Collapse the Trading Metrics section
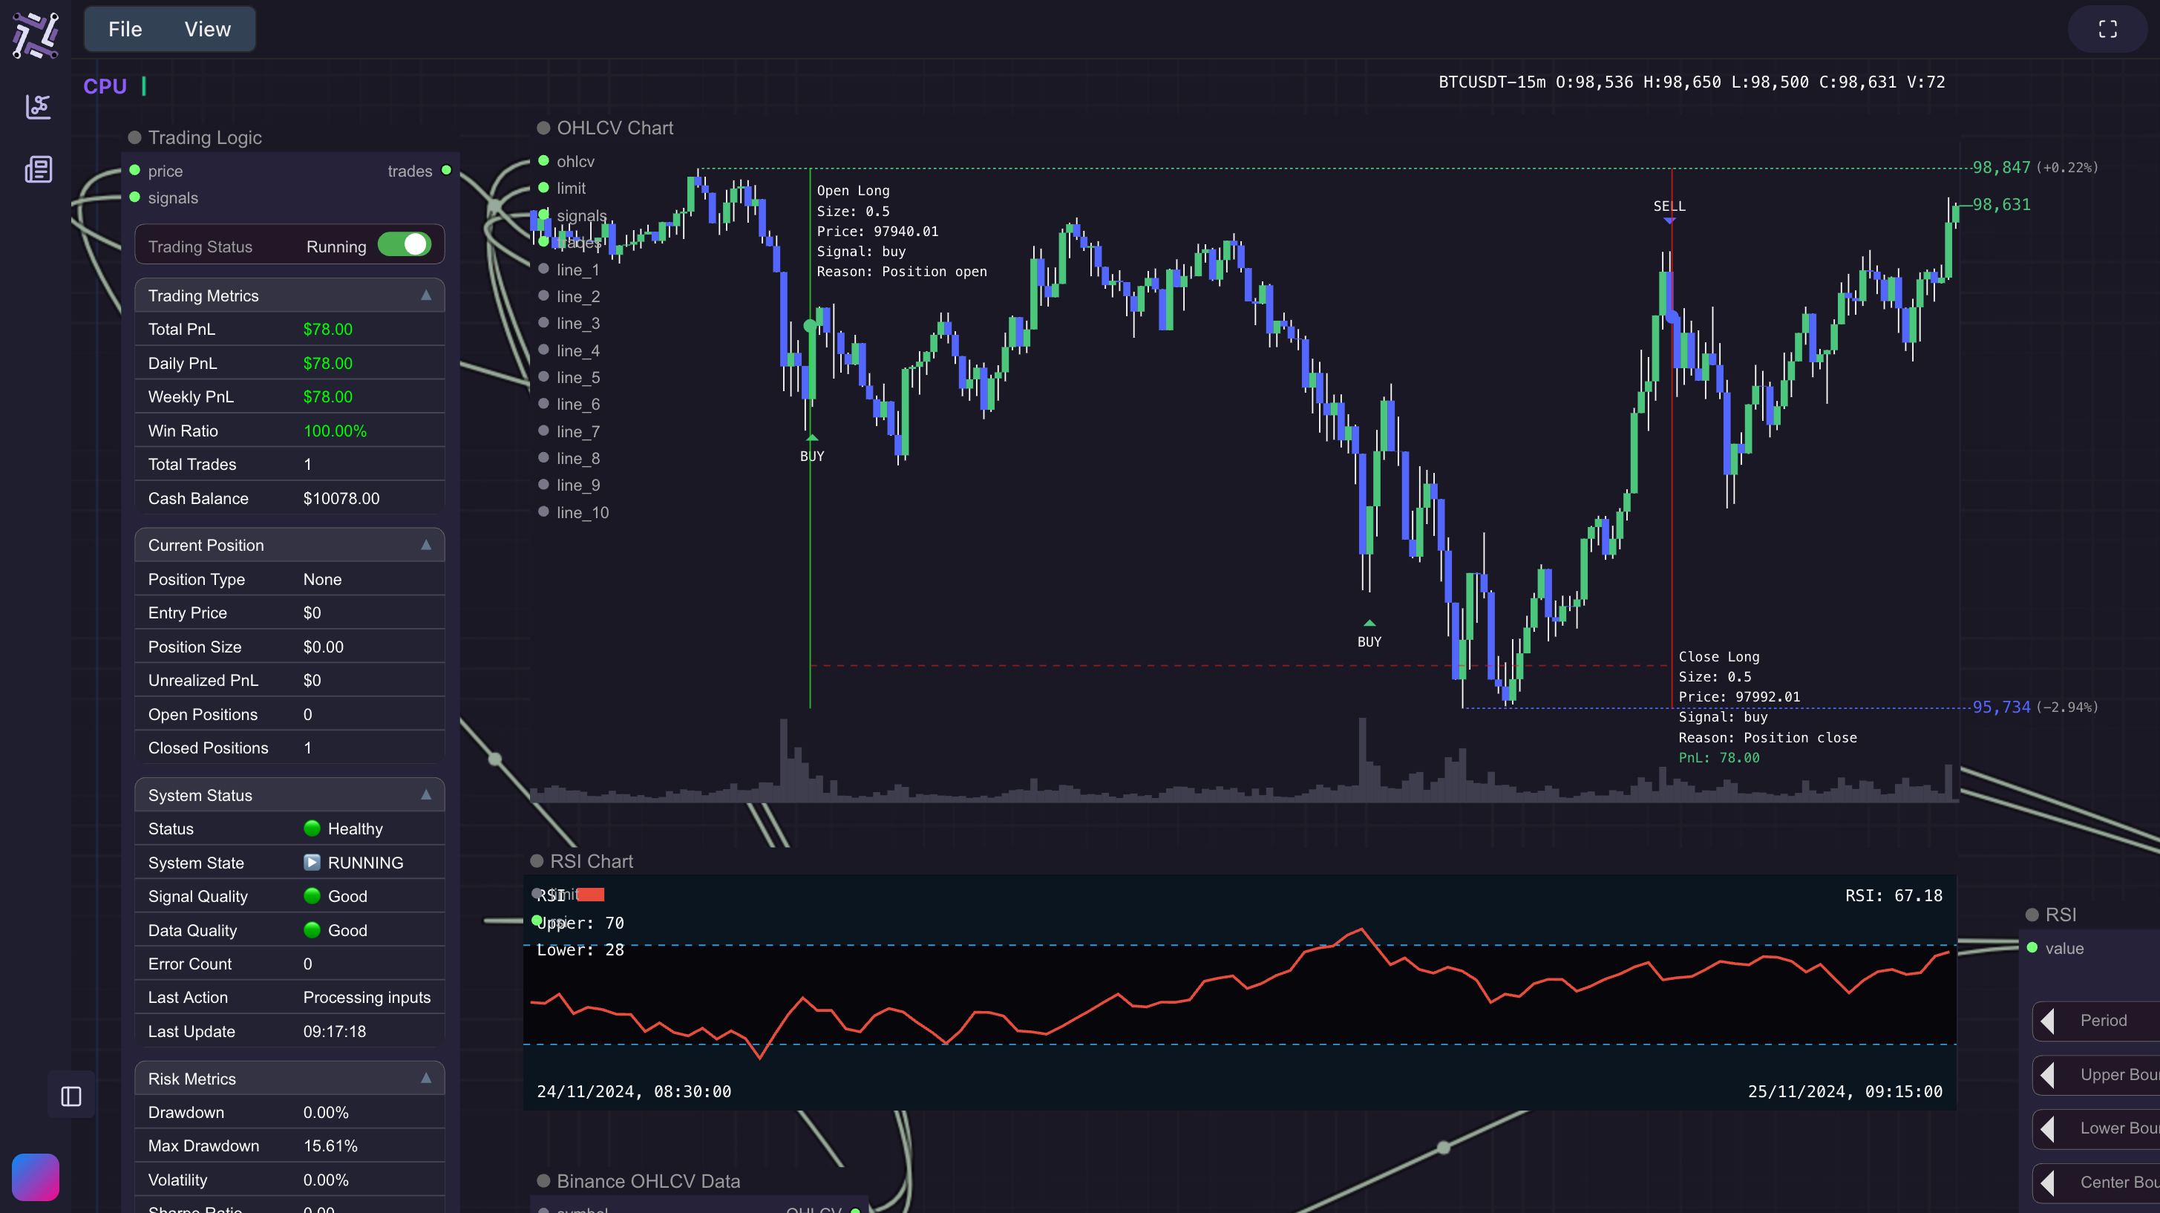The height and width of the screenshot is (1213, 2160). [426, 295]
